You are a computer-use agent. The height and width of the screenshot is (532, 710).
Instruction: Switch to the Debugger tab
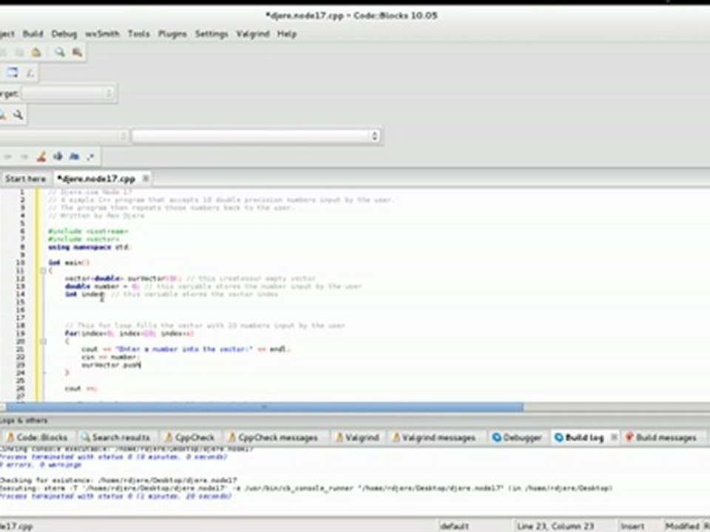(x=517, y=437)
